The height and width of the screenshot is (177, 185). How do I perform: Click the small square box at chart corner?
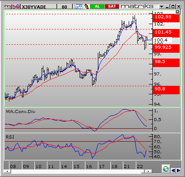point(177,12)
